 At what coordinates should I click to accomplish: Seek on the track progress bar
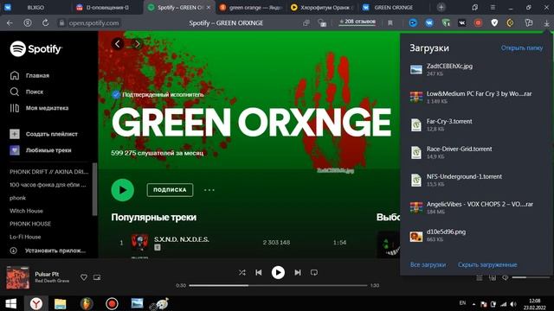tap(278, 286)
